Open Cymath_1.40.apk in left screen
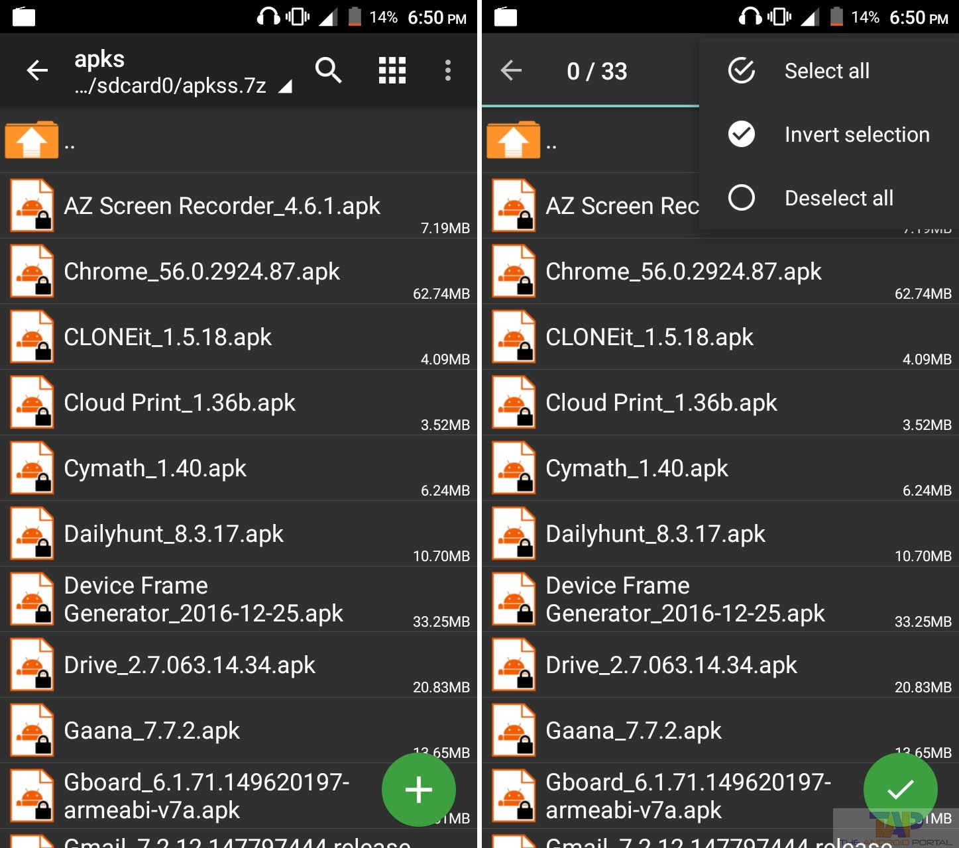The height and width of the screenshot is (848, 959). pos(239,468)
